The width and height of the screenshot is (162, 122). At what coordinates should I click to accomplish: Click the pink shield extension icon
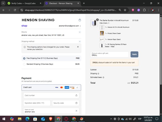(x=133, y=10)
